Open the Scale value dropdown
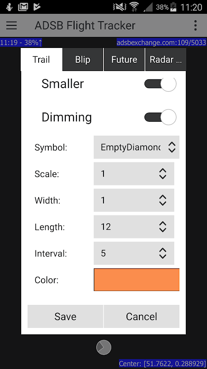This screenshot has width=207, height=369. (x=134, y=174)
